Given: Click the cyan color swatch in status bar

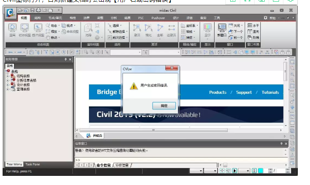Looking at the screenshot, I should click(261, 171).
